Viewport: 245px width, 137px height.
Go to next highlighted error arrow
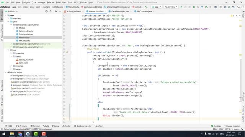[240, 16]
